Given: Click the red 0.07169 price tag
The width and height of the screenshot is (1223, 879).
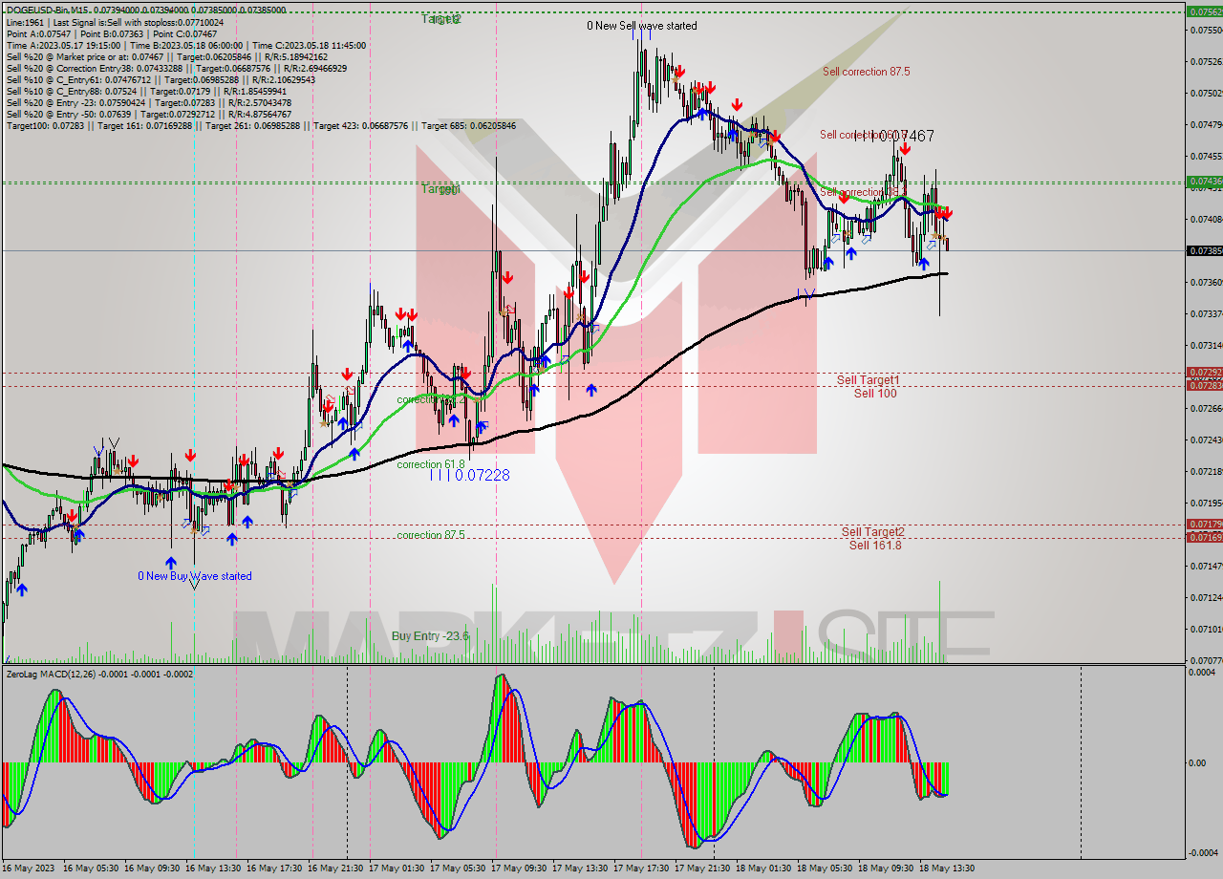Looking at the screenshot, I should (x=1204, y=537).
